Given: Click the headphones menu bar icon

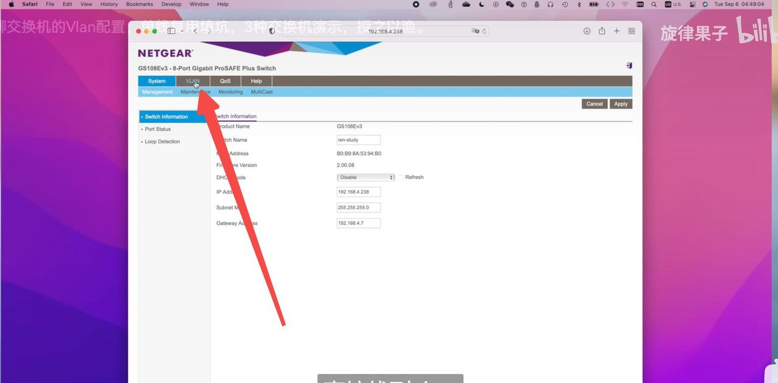Looking at the screenshot, I should click(550, 4).
